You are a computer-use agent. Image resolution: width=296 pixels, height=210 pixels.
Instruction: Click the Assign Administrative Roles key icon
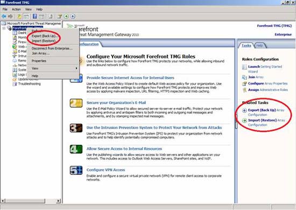click(x=244, y=90)
